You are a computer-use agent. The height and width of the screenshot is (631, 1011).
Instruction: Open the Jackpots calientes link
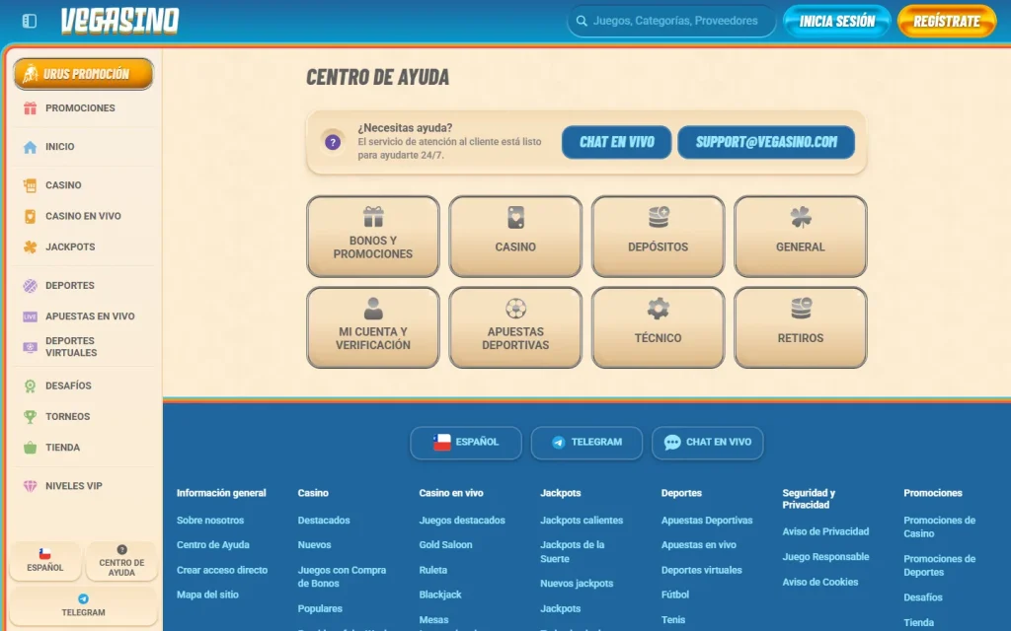582,521
